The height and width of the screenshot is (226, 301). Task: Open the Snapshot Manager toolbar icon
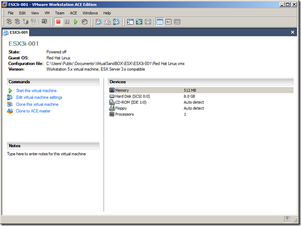tap(116, 22)
